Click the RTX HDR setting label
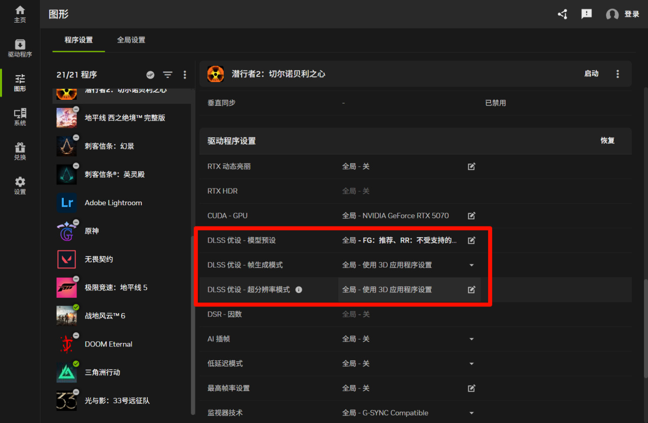The width and height of the screenshot is (648, 423). [222, 191]
